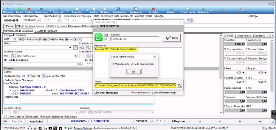Close the Gestão Administrativa message dialog
Screen dimensions: 276x130
pyautogui.click(x=155, y=57)
